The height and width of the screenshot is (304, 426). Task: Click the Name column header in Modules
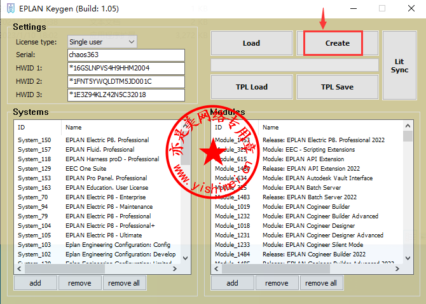point(331,127)
